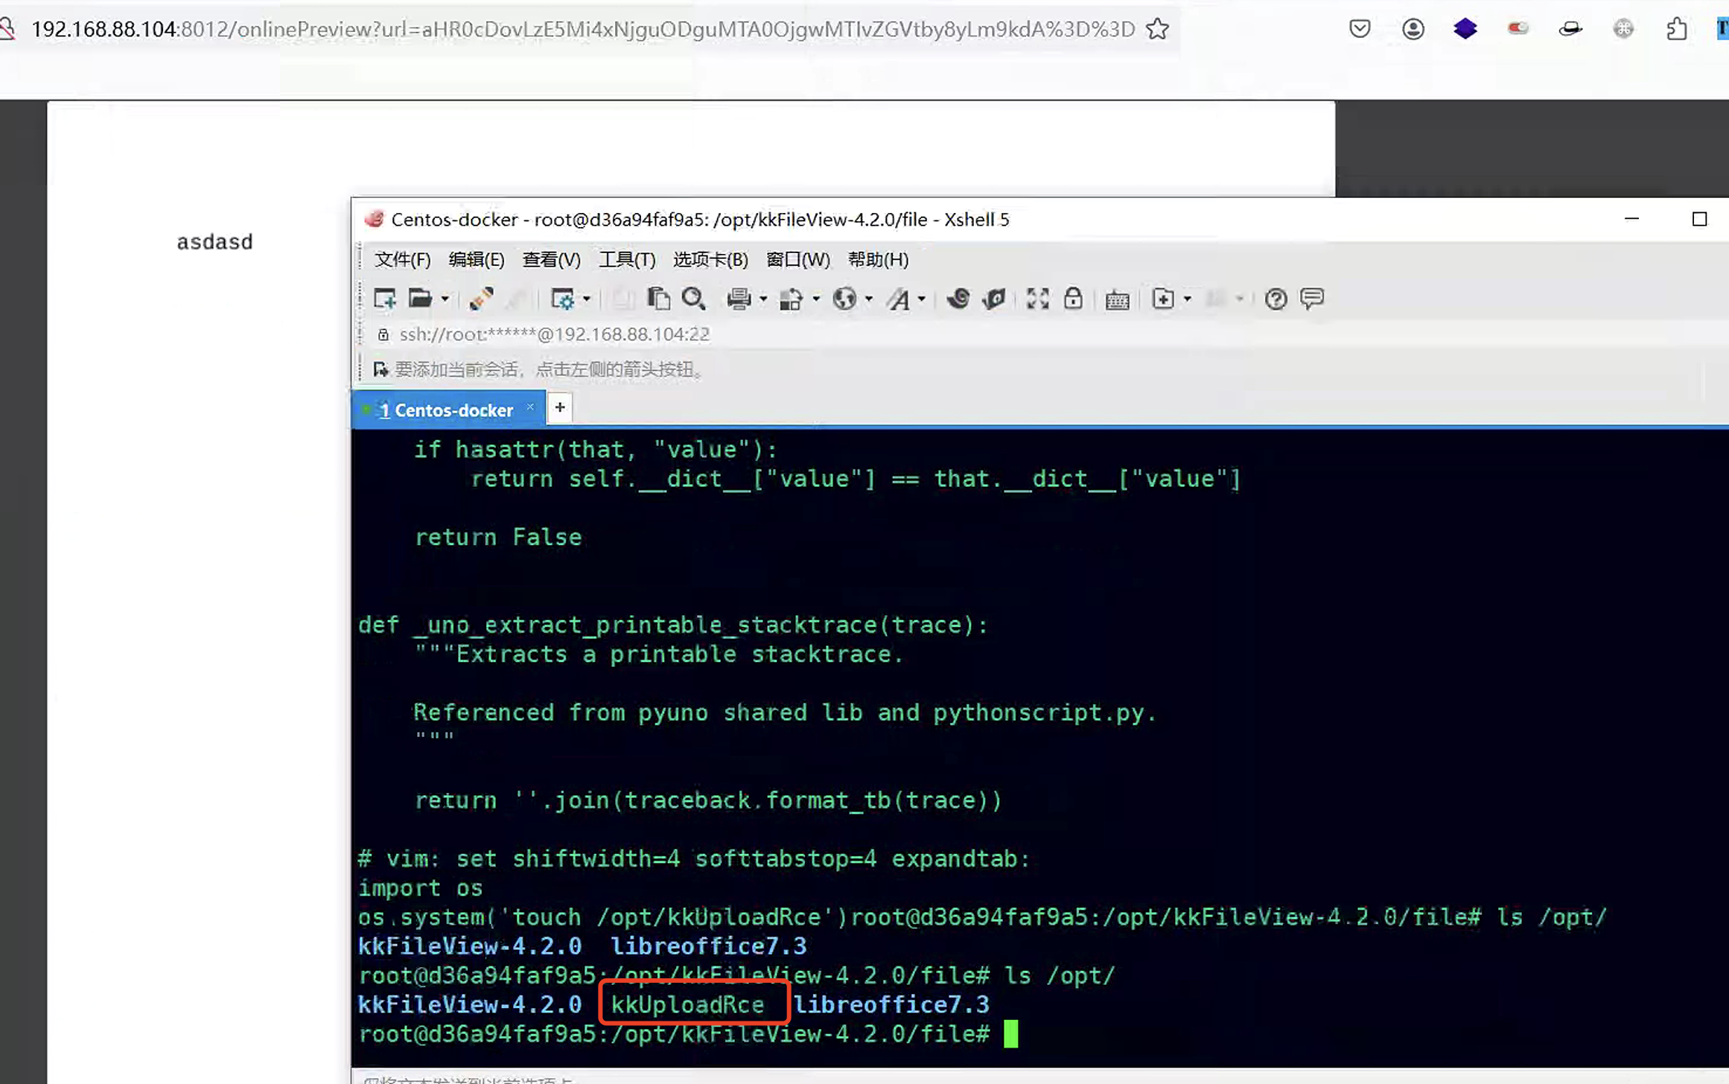Click the New Session icon in Xshell toolbar
This screenshot has width=1729, height=1084.
[x=385, y=299]
